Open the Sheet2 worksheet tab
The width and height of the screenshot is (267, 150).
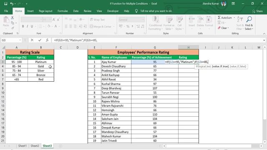click(35, 146)
